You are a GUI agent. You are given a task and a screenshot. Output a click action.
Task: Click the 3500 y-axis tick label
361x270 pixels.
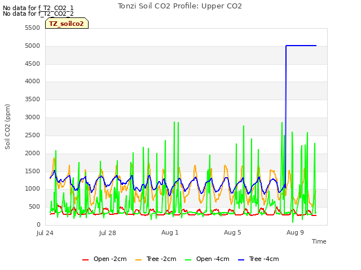pyautogui.click(x=33, y=99)
